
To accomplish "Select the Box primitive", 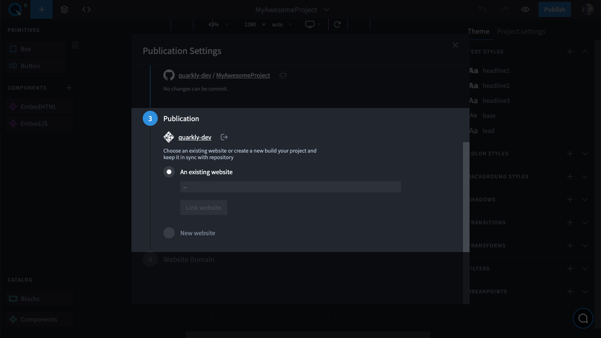I will 37,49.
